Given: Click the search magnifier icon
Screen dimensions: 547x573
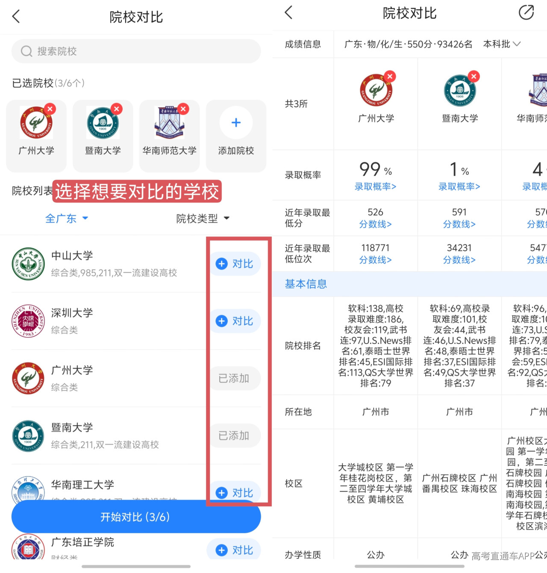Looking at the screenshot, I should [x=26, y=51].
